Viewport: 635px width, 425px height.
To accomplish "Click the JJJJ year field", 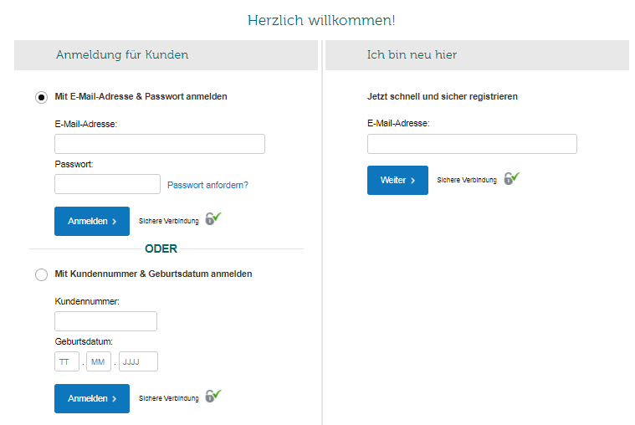I will pyautogui.click(x=138, y=361).
